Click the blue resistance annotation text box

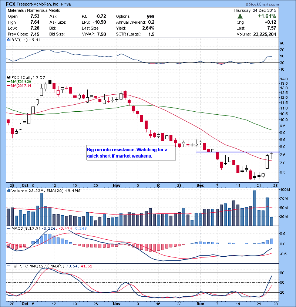click(131, 153)
